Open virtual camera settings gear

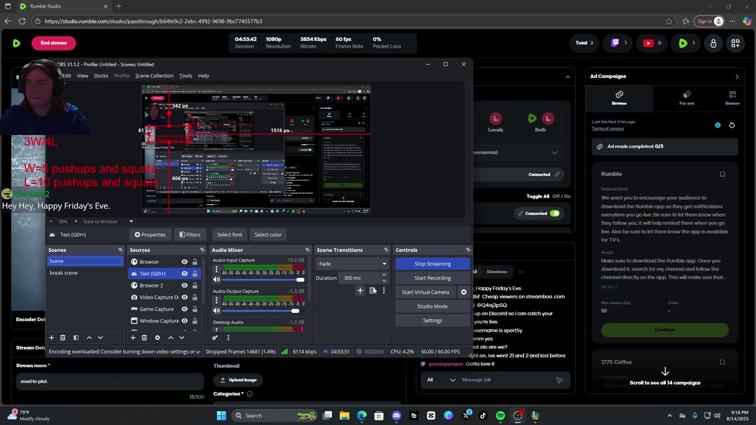tap(464, 292)
